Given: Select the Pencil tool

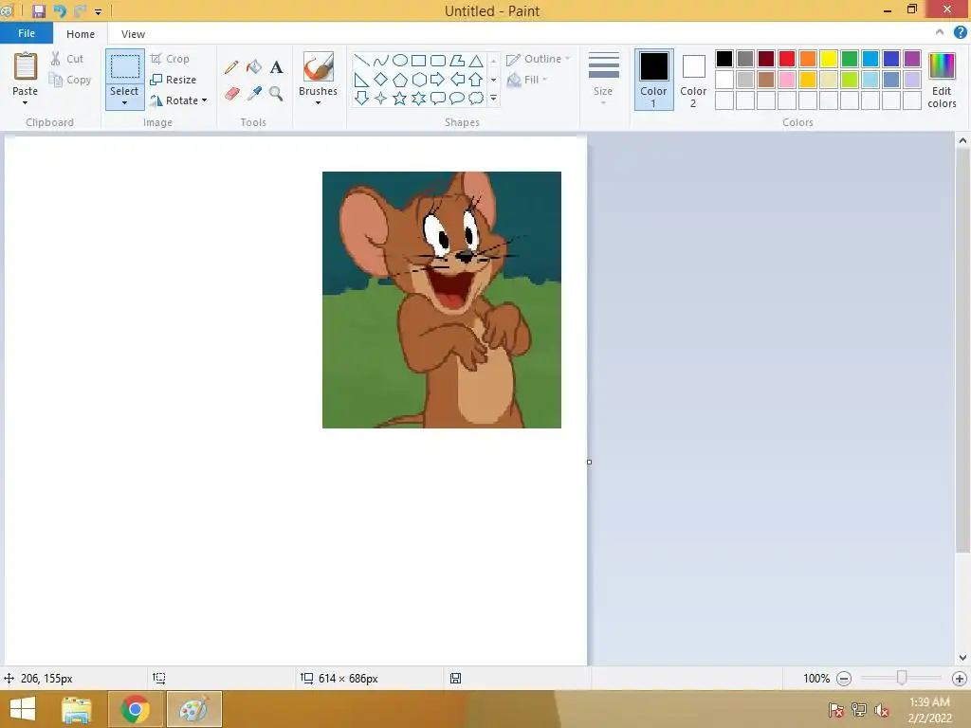Looking at the screenshot, I should click(231, 67).
